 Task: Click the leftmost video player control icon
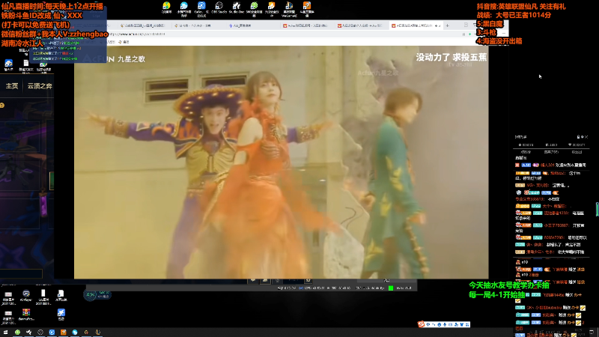tap(253, 281)
